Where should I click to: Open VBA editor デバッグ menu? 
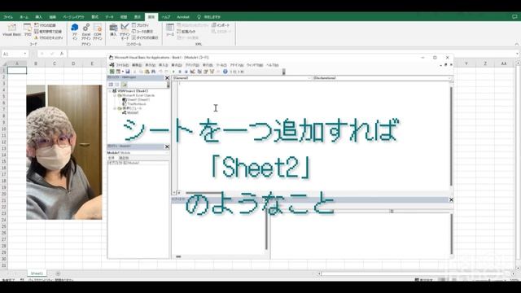point(192,65)
